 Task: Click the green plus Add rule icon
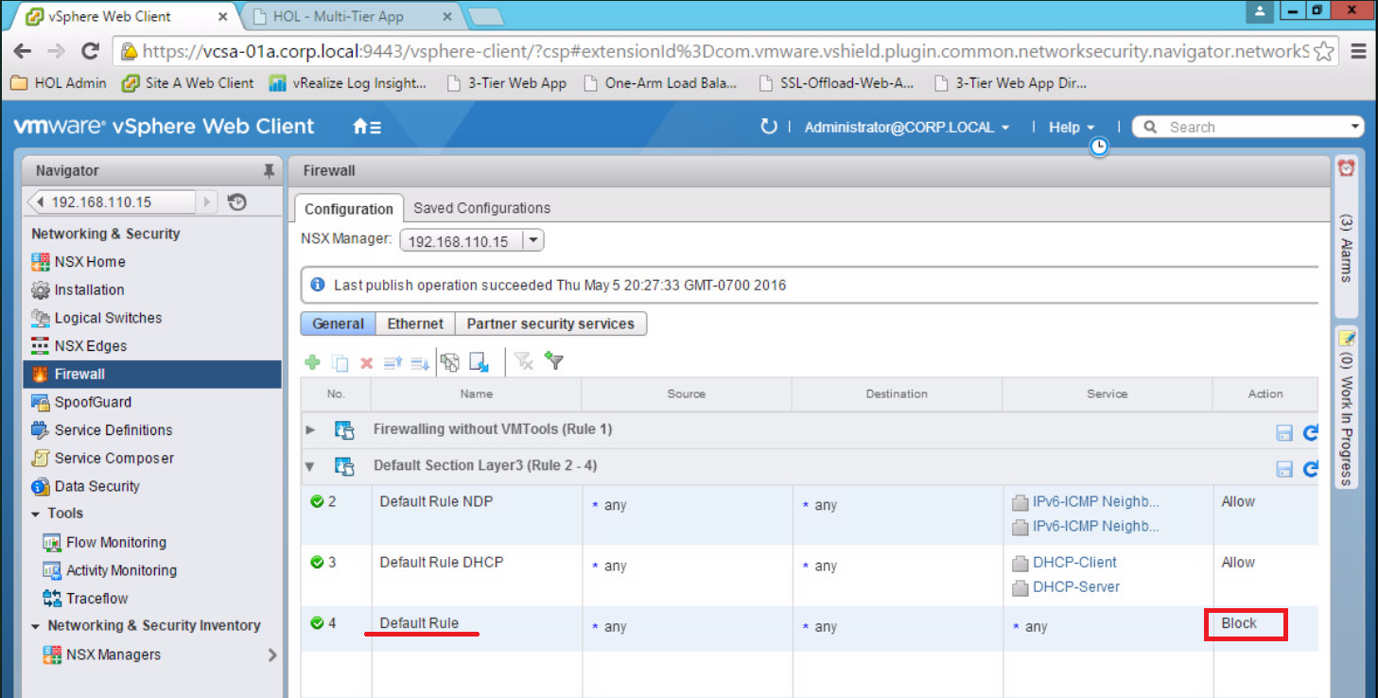coord(312,362)
